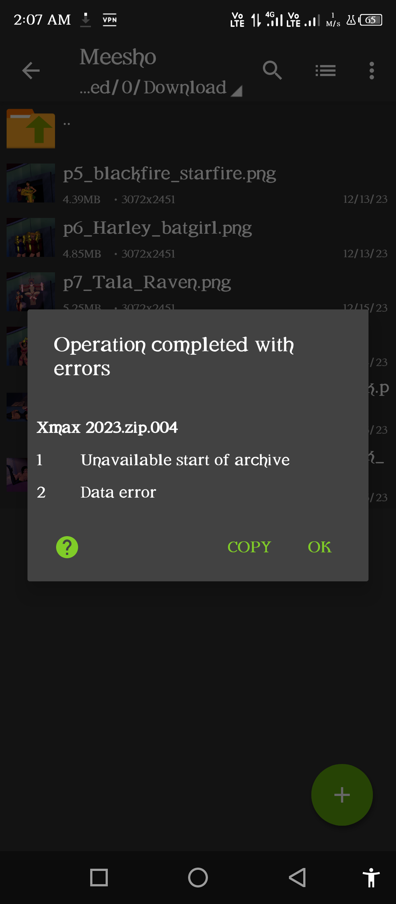This screenshot has height=904, width=396.
Task: Open the three-dot overflow menu
Action: [372, 71]
